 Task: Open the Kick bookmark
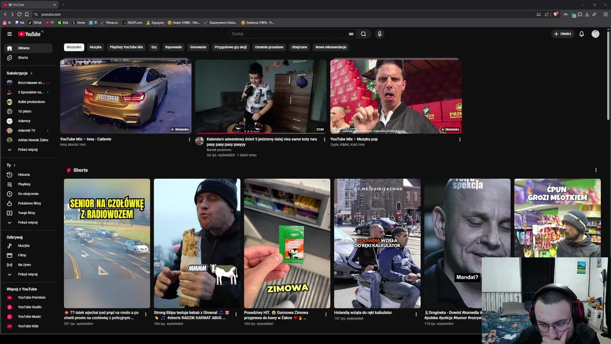point(63,22)
